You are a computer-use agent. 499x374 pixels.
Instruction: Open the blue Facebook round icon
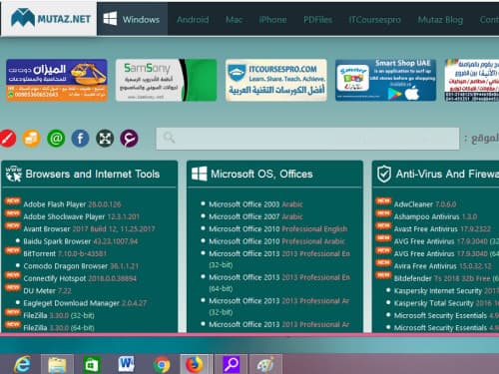80,138
